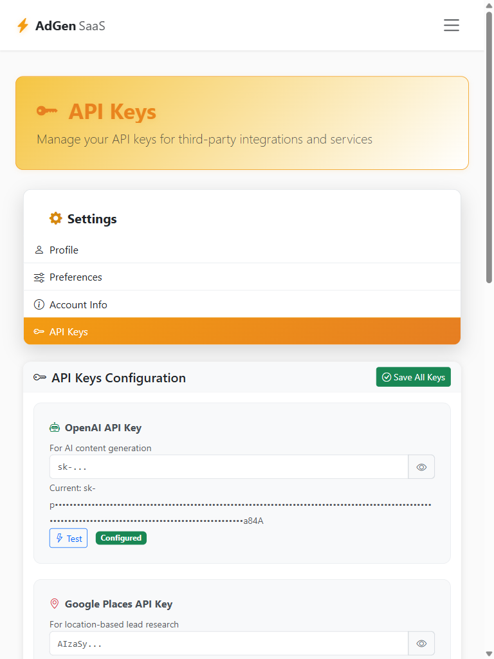Click the AdGen lightning bolt logo
Image resolution: width=494 pixels, height=659 pixels.
(23, 26)
